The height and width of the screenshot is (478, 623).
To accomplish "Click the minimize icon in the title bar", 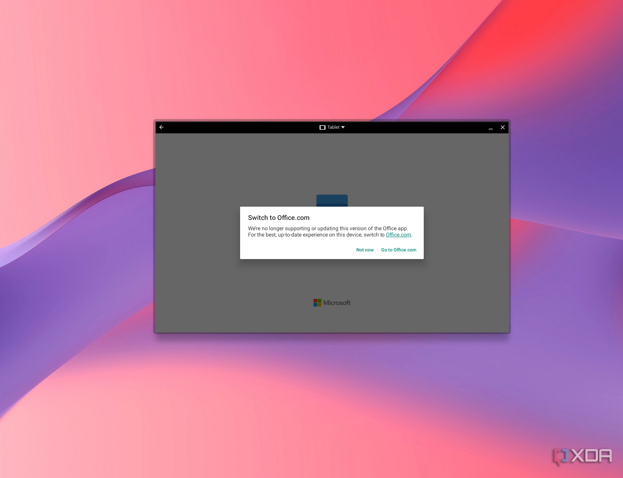I will [x=490, y=128].
